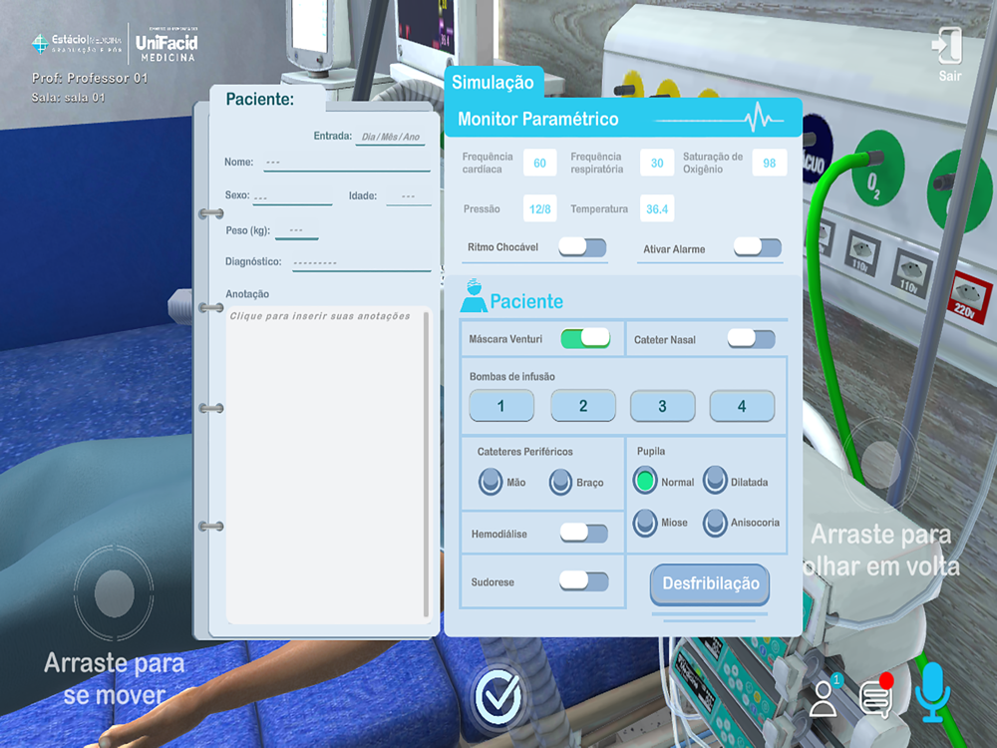Click the 'Pupila' label
997x748 pixels.
click(651, 451)
